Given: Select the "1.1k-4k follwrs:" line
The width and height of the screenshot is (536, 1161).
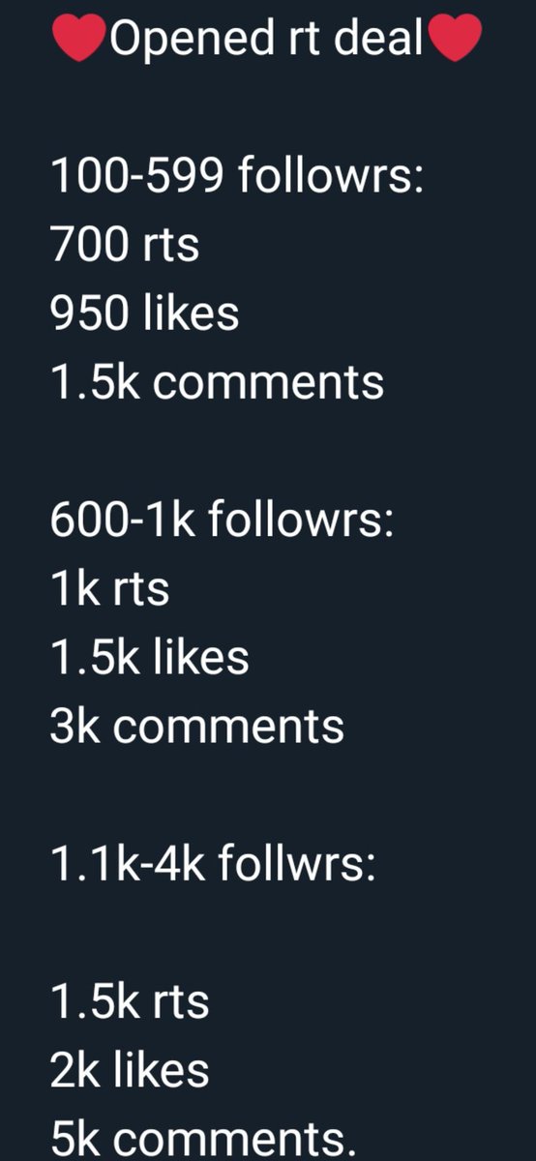Looking at the screenshot, I should coord(212,863).
